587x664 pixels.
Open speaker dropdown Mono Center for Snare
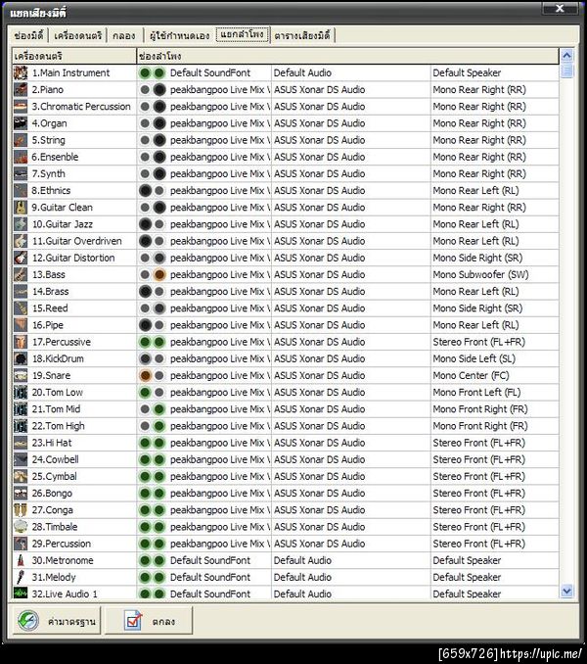coord(494,376)
